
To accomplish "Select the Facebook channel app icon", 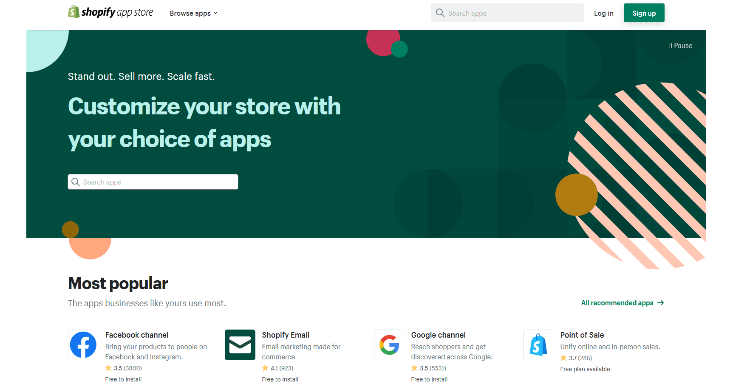I will click(83, 345).
